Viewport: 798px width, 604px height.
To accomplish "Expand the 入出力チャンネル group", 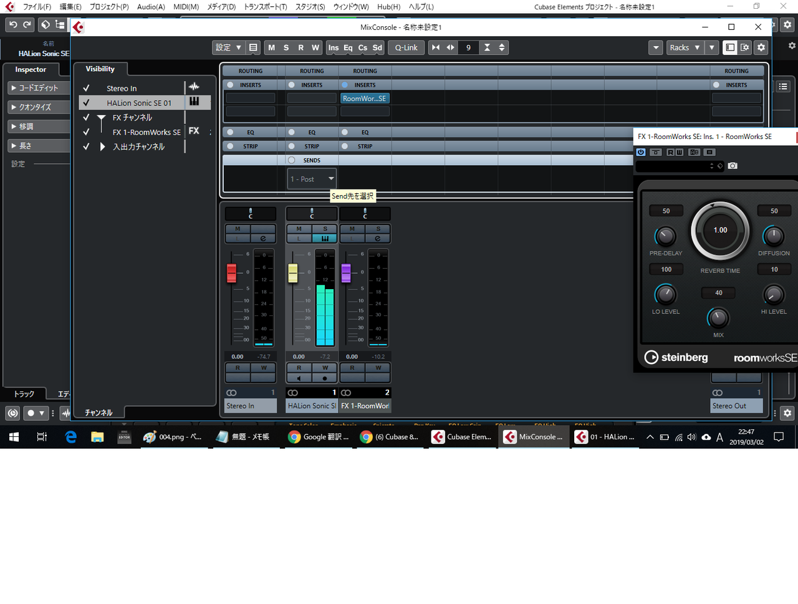I will point(102,146).
